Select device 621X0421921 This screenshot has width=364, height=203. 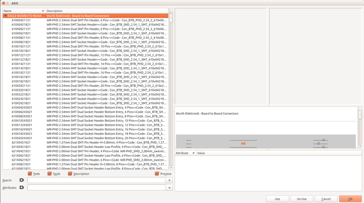(85, 151)
